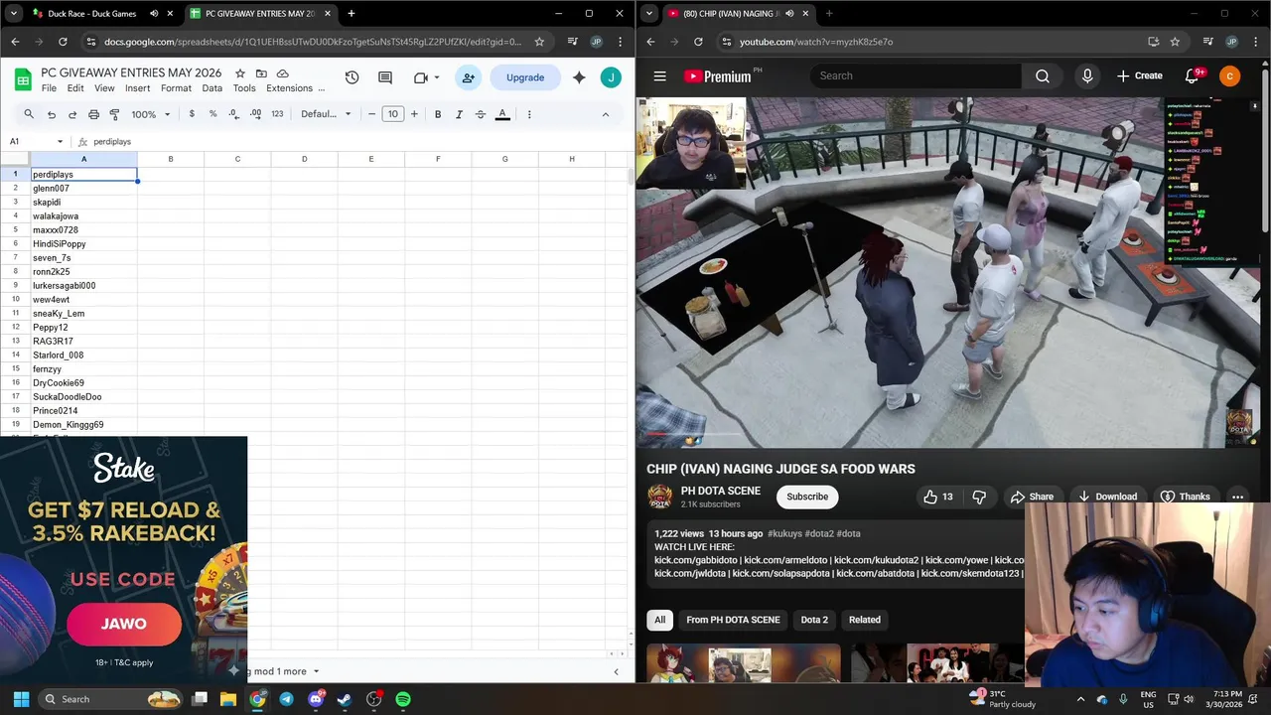Download the YouTube video
Image resolution: width=1271 pixels, height=715 pixels.
pos(1107,497)
